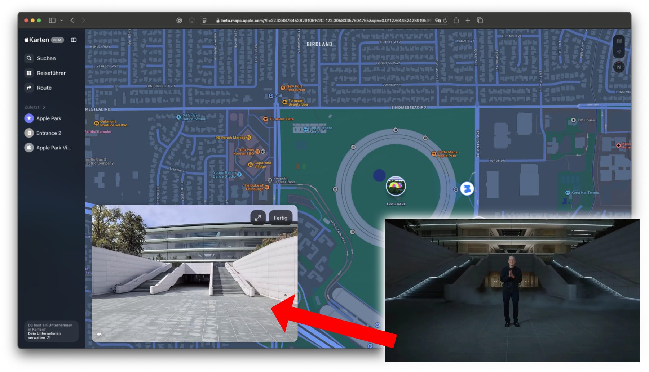This screenshot has width=649, height=372.
Task: Select Reiseführer in the sidebar
Action: 51,73
